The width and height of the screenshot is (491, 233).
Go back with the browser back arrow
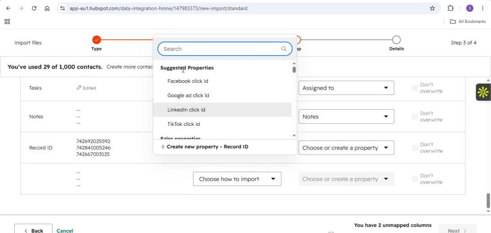8,8
